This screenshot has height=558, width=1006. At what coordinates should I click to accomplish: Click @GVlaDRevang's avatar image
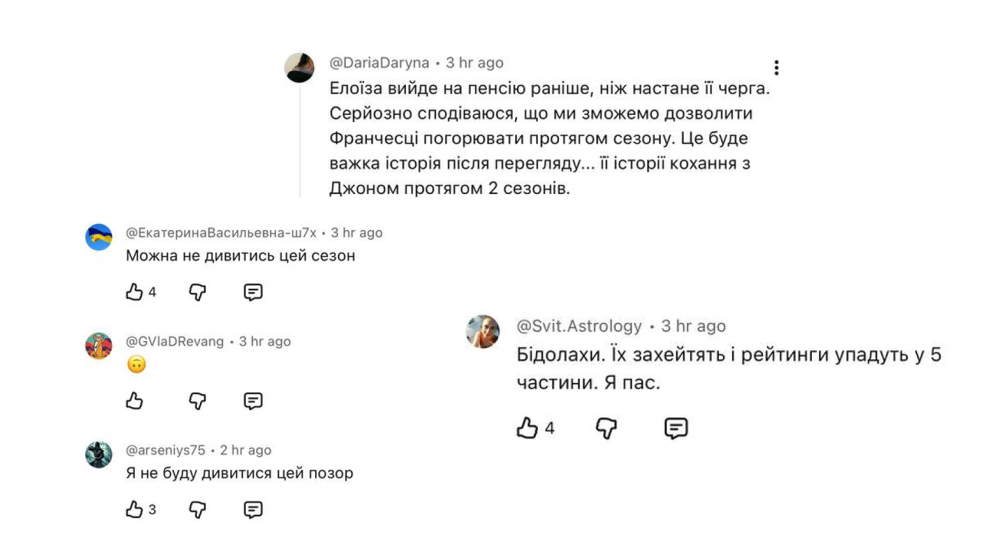(99, 346)
